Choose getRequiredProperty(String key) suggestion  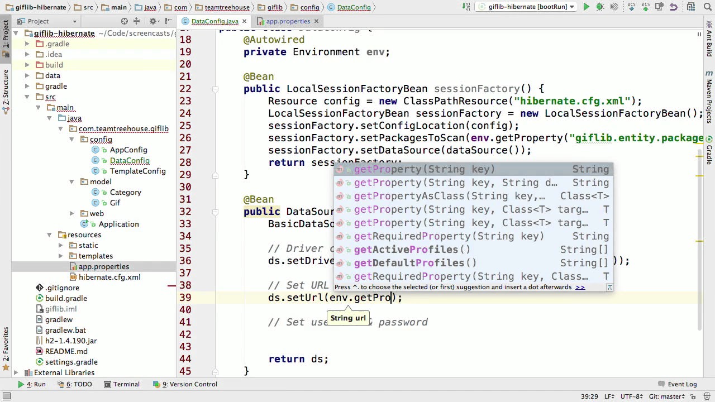coord(474,236)
